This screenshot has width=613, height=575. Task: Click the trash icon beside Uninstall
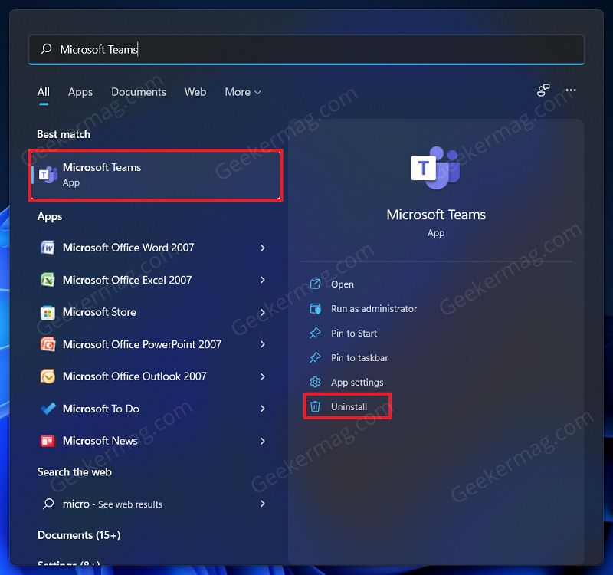(x=315, y=407)
